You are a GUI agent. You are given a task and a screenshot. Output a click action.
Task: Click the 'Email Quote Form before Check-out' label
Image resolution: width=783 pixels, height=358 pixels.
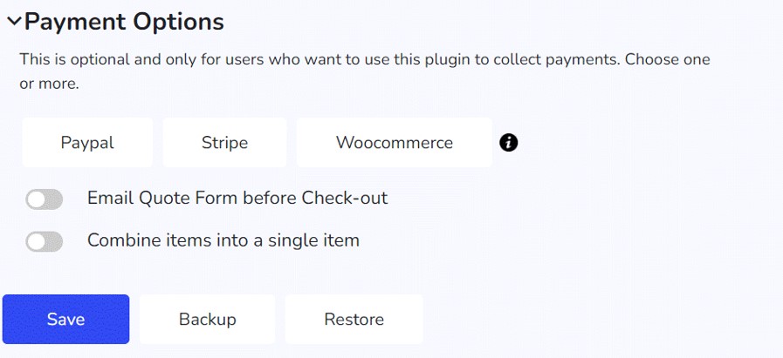click(x=237, y=199)
